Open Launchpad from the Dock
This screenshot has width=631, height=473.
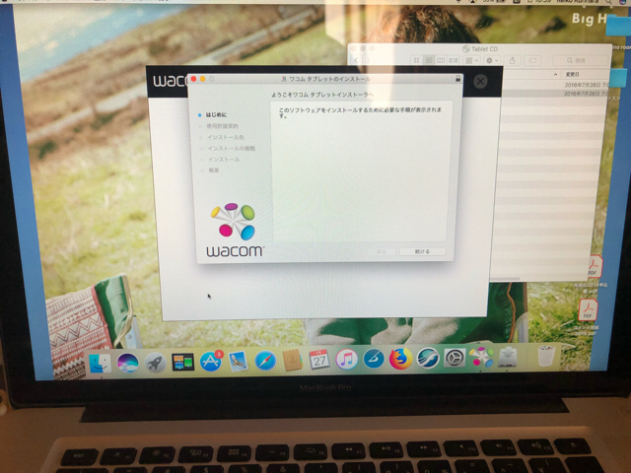click(x=156, y=363)
